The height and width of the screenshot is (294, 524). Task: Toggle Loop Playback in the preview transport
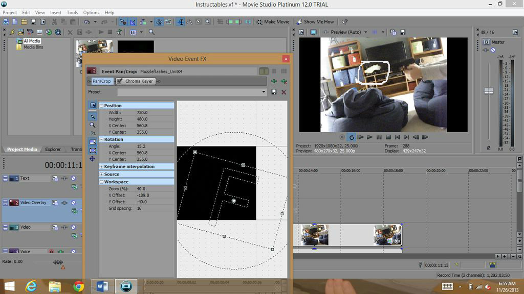(351, 137)
